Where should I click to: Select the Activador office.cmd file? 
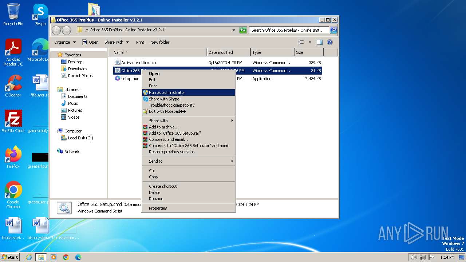pos(218,63)
